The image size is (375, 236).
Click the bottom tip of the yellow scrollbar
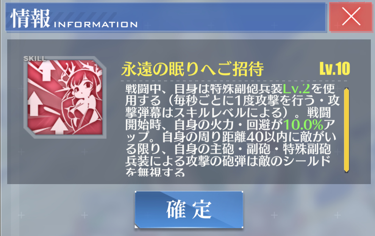click(x=346, y=171)
